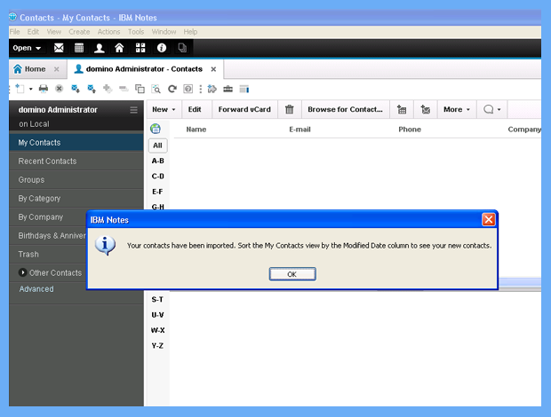This screenshot has width=551, height=417.
Task: Click OK in the IBM Notes dialog
Action: pos(292,274)
